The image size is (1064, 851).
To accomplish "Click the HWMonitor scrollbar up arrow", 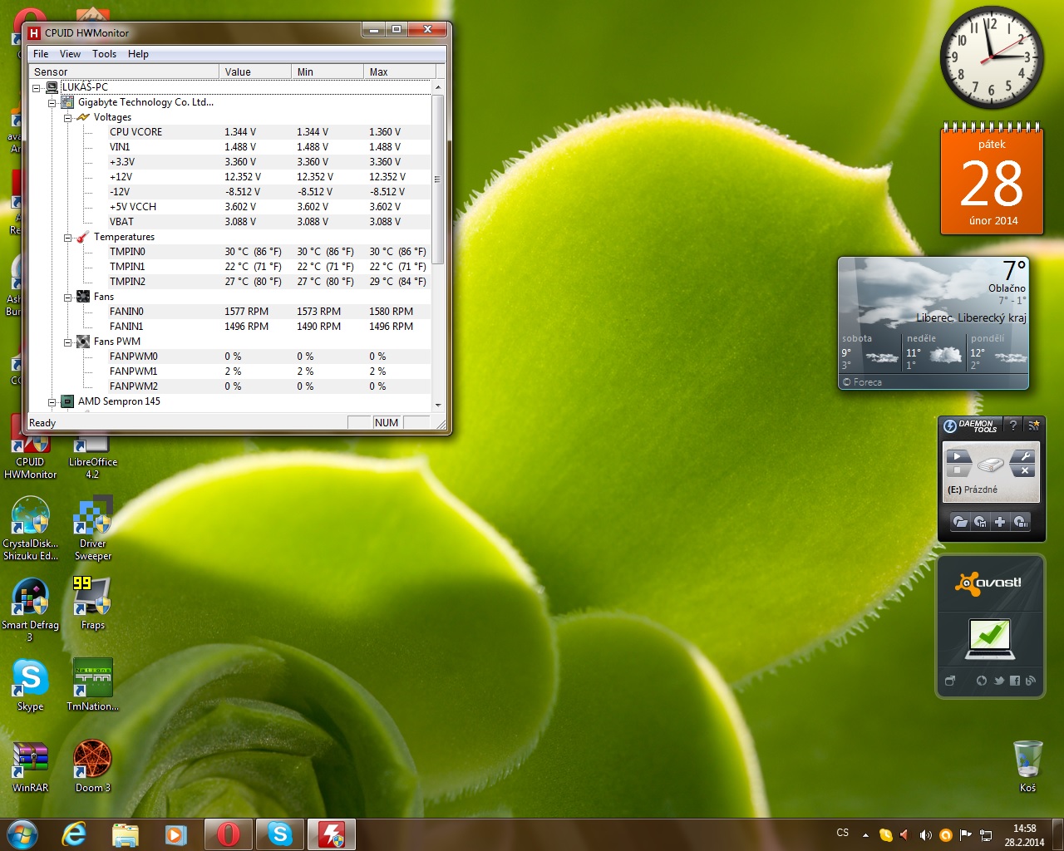I will click(x=438, y=87).
